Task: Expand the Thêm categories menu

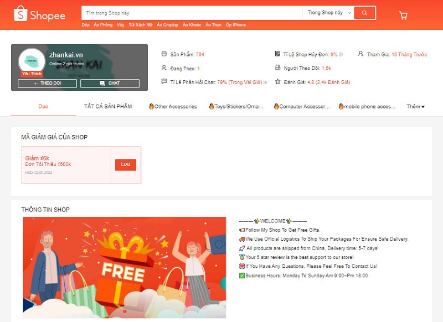Action: point(415,106)
